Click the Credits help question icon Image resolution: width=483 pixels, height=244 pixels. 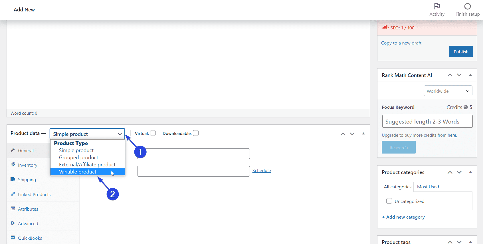pyautogui.click(x=466, y=107)
